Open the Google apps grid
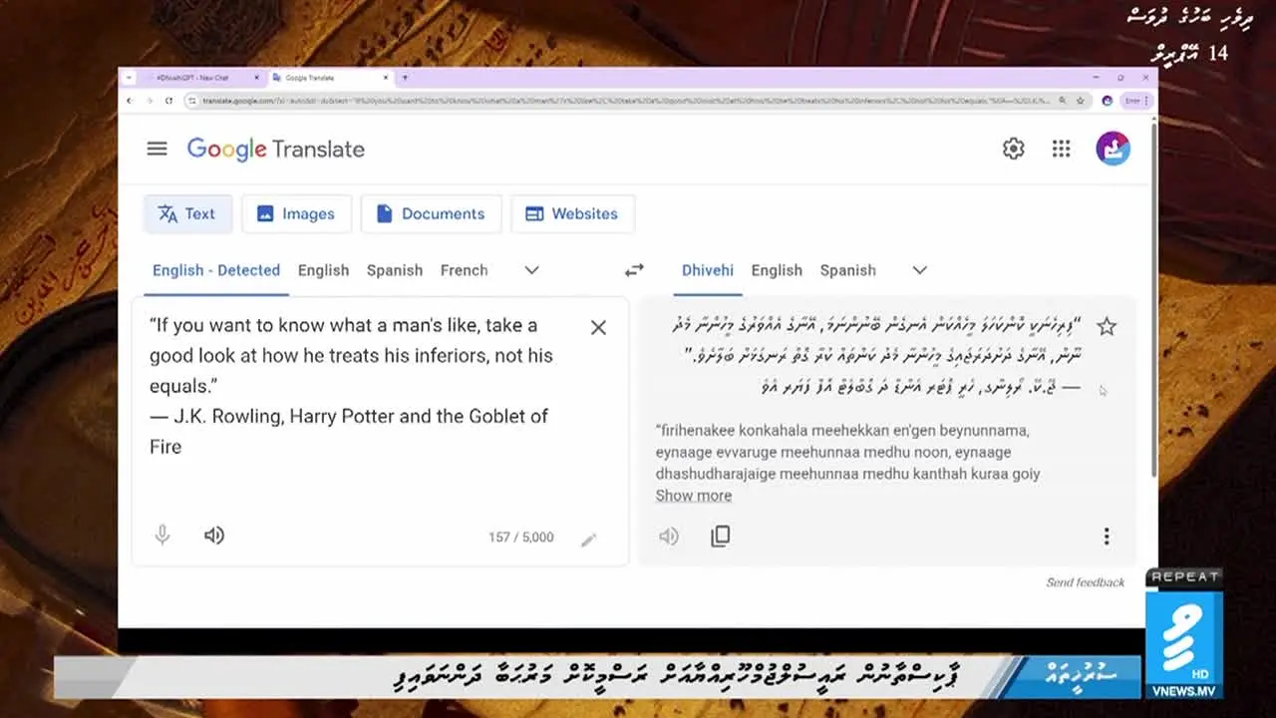 (1061, 149)
